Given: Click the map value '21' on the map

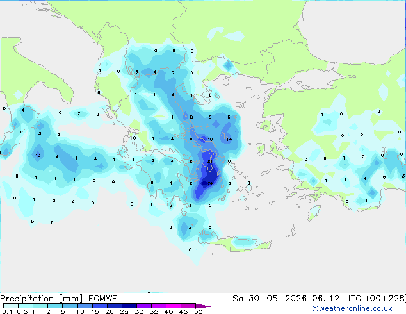Looking at the screenshot, I should (210, 161).
